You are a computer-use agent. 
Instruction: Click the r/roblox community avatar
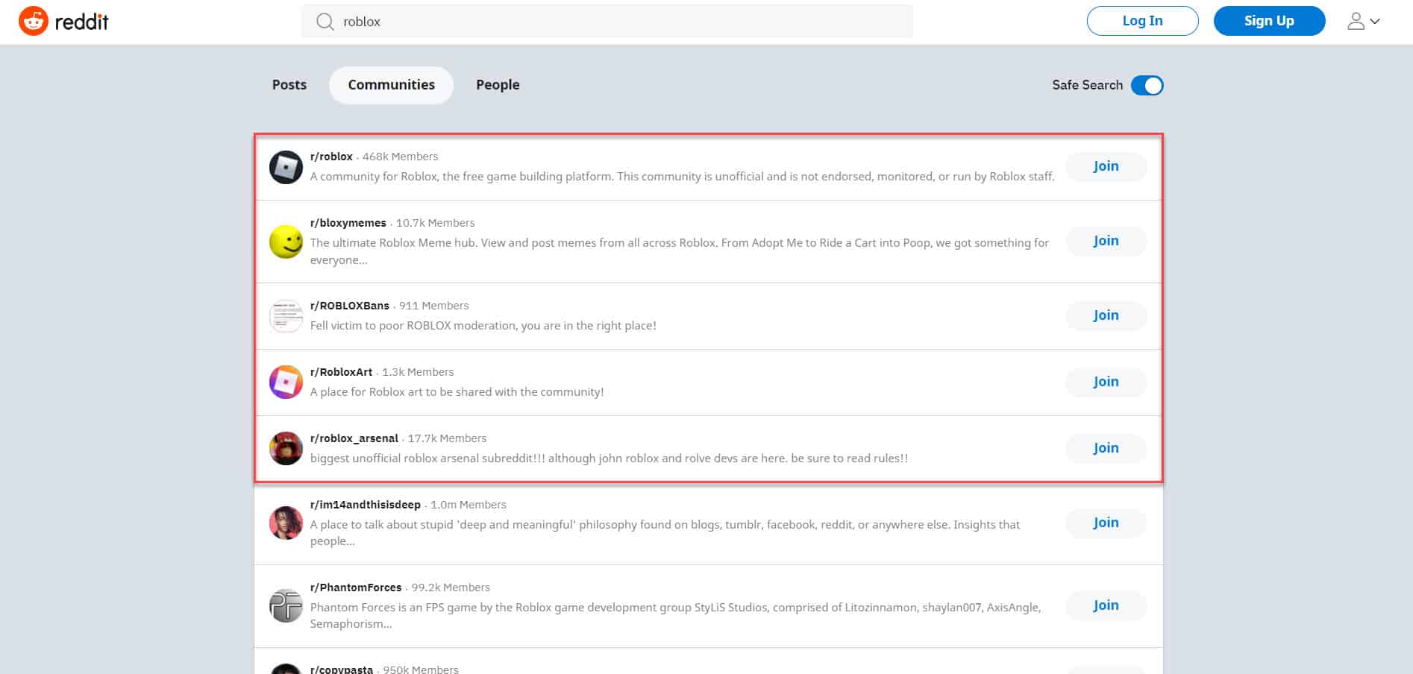click(286, 167)
